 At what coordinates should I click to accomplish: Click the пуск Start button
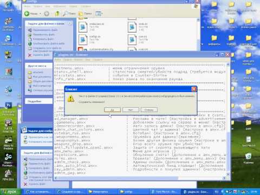[x=10, y=192]
